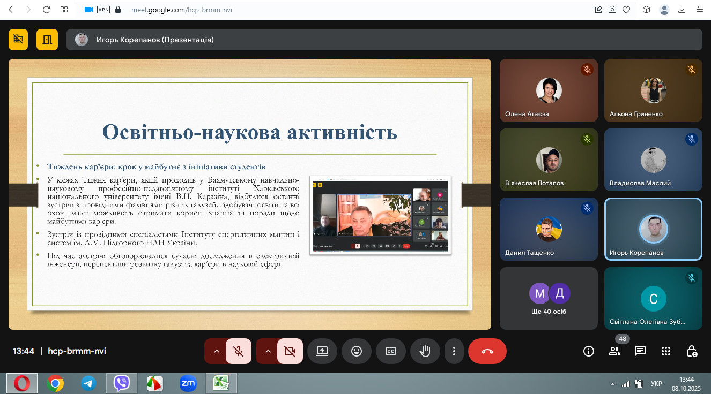Open more options three-dot menu
Image resolution: width=711 pixels, height=394 pixels.
454,351
